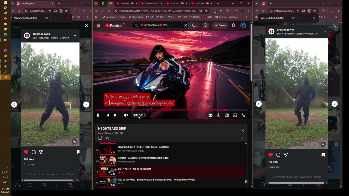This screenshot has height=196, width=349.
Task: Go to YouTube Premium home logo
Action: tap(113, 25)
